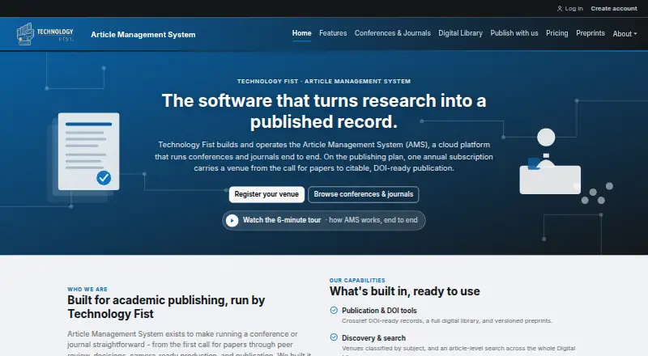Click the "WHO WE ARE" label
Screen dimensions: 648x356
pyautogui.click(x=87, y=289)
